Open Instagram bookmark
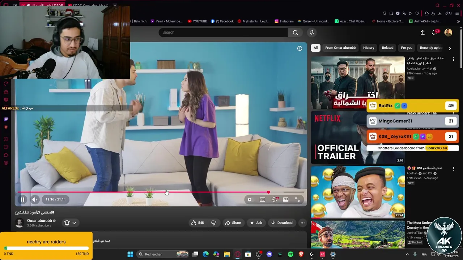Image resolution: width=463 pixels, height=260 pixels. [284, 21]
